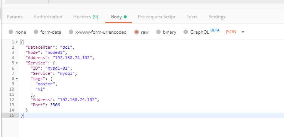Choose the binary radio option
284x137 pixels.
[158, 32]
